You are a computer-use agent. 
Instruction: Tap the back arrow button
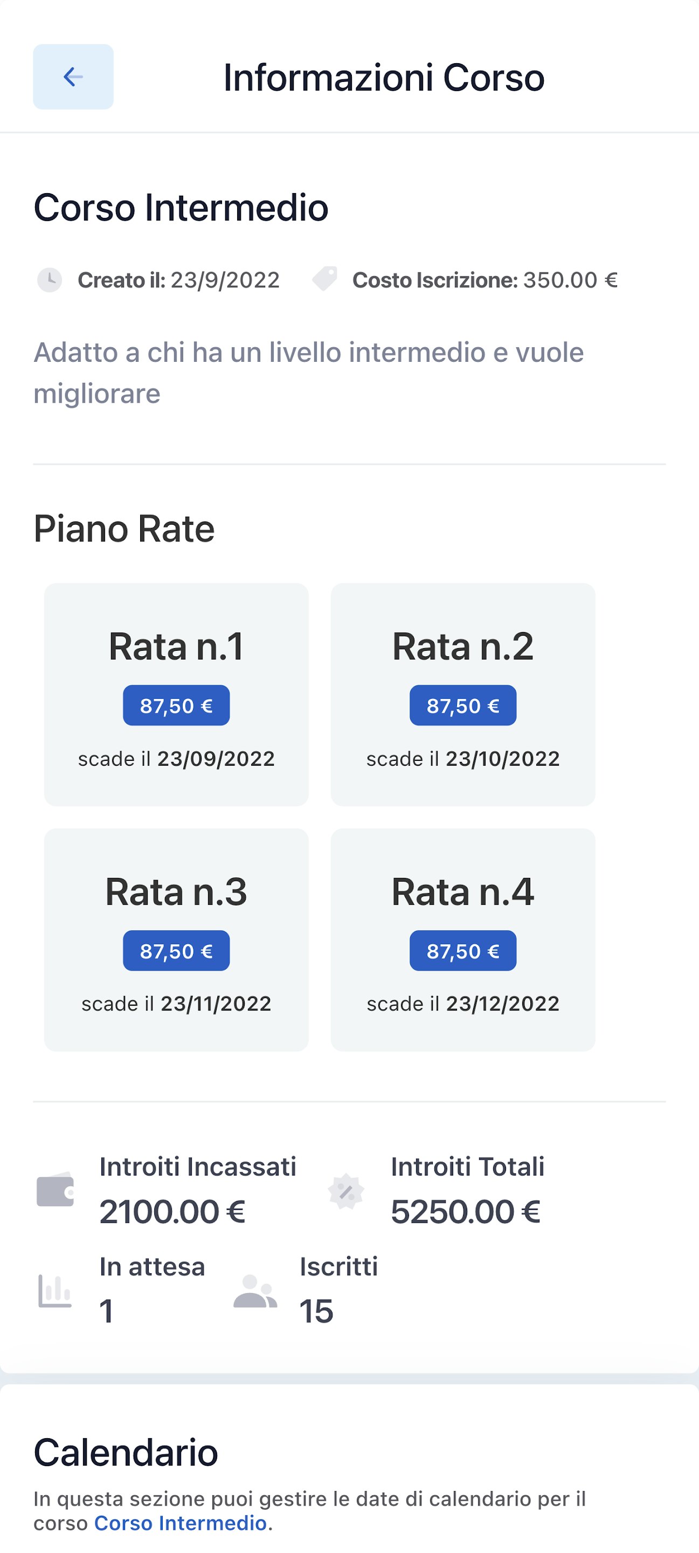73,77
